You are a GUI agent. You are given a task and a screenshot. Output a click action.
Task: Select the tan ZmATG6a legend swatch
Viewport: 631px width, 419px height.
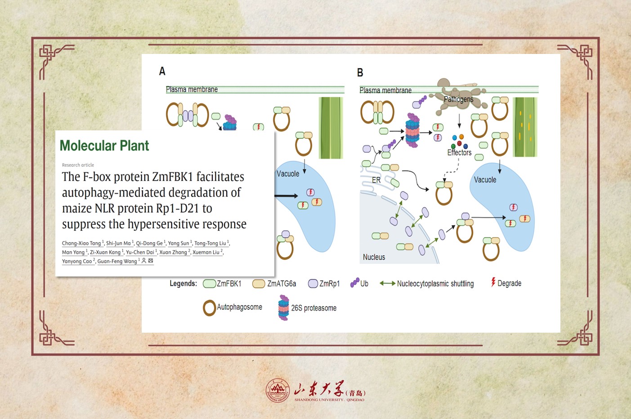click(259, 284)
